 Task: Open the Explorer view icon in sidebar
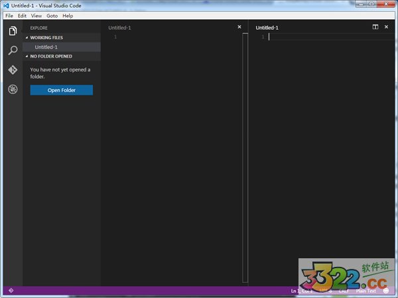pyautogui.click(x=13, y=31)
